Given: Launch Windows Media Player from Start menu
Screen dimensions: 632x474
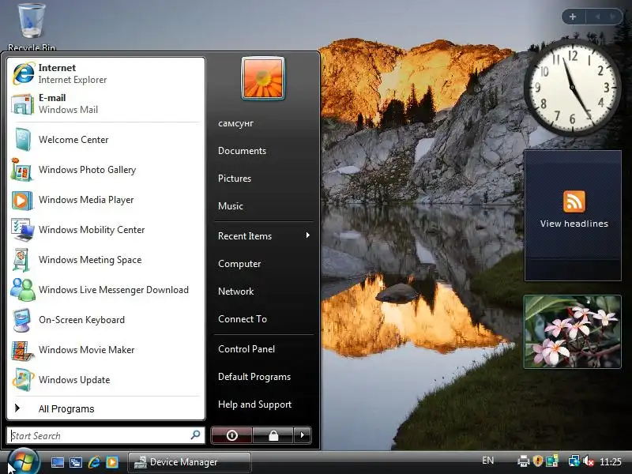Looking at the screenshot, I should (x=106, y=200).
